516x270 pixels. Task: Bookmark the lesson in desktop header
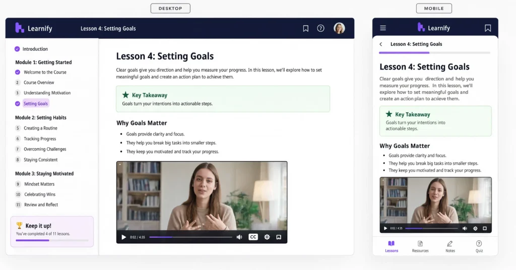tap(306, 28)
